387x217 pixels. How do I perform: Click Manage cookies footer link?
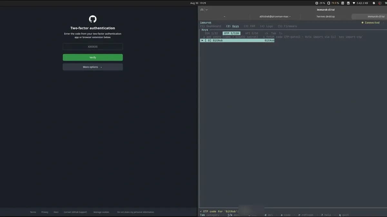click(x=101, y=212)
